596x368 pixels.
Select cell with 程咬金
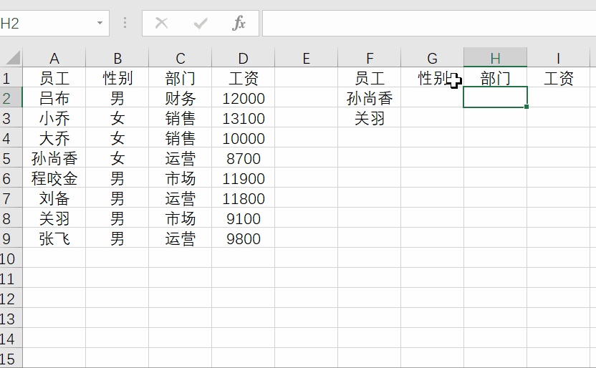(54, 178)
